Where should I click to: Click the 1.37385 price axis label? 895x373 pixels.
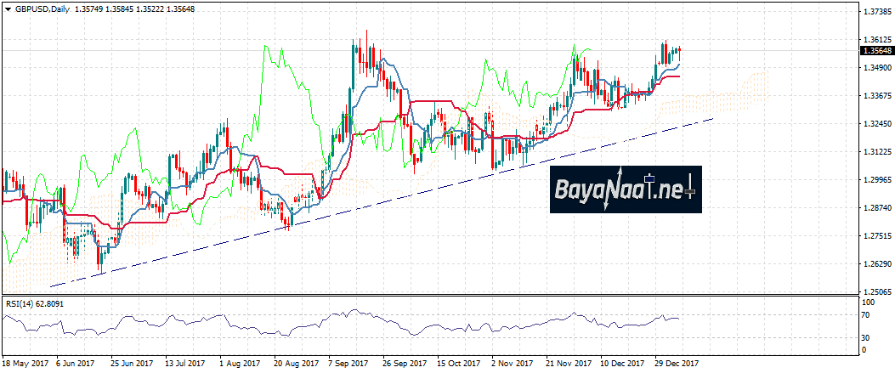875,12
